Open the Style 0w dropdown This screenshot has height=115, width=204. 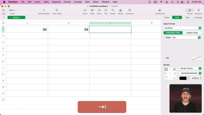pos(186,38)
